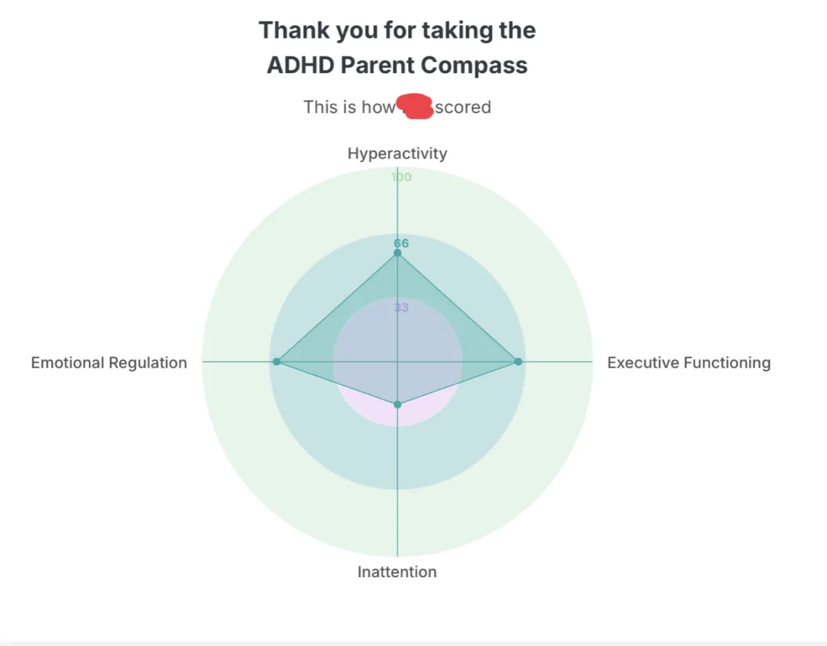The image size is (827, 646).
Task: Click the red redacted name blob
Action: pyautogui.click(x=414, y=107)
